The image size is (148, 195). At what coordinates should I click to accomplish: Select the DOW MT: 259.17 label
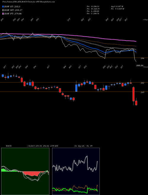click(13, 10)
